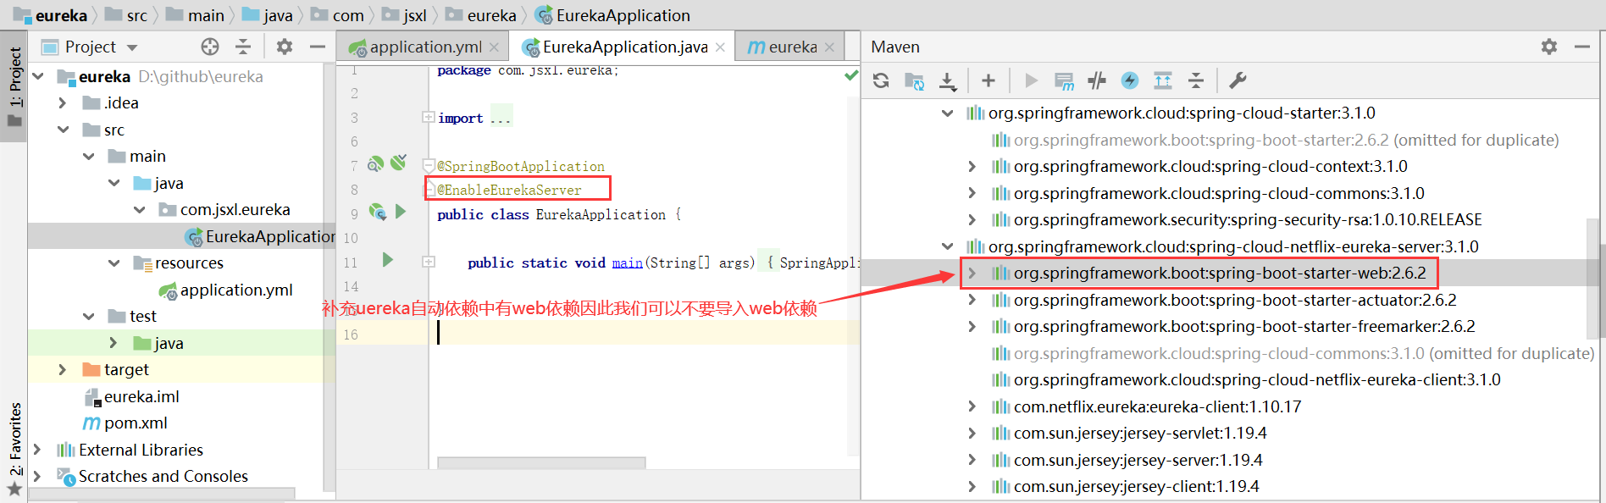Open Maven Settings wrench icon
The width and height of the screenshot is (1606, 503).
[x=1238, y=80]
